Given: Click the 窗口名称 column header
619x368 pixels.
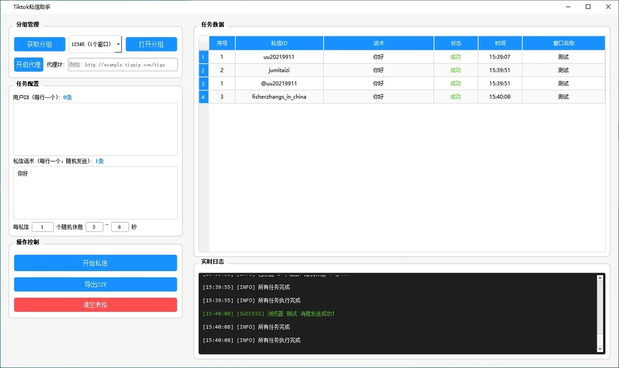Looking at the screenshot, I should [563, 43].
